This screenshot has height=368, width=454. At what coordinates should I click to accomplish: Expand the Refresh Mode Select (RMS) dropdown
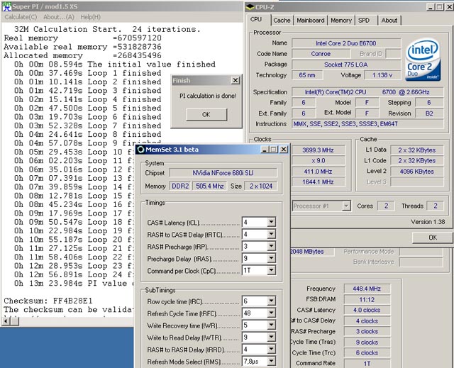[x=271, y=361]
